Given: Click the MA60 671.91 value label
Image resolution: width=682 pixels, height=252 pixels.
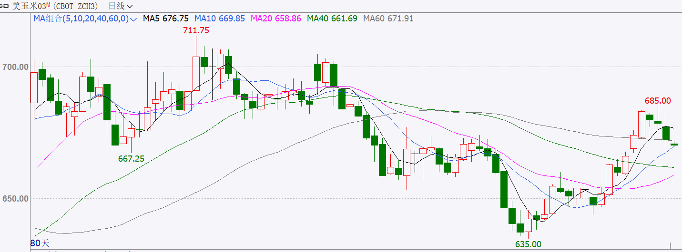Looking at the screenshot, I should click(388, 19).
